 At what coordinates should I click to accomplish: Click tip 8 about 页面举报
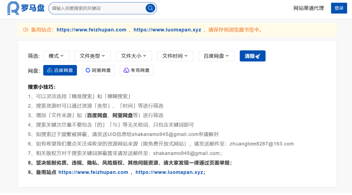130,163
